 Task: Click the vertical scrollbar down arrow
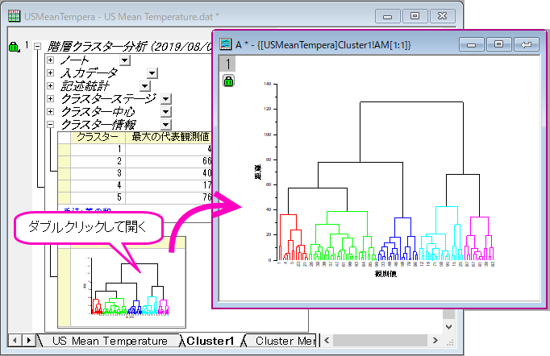point(448,326)
